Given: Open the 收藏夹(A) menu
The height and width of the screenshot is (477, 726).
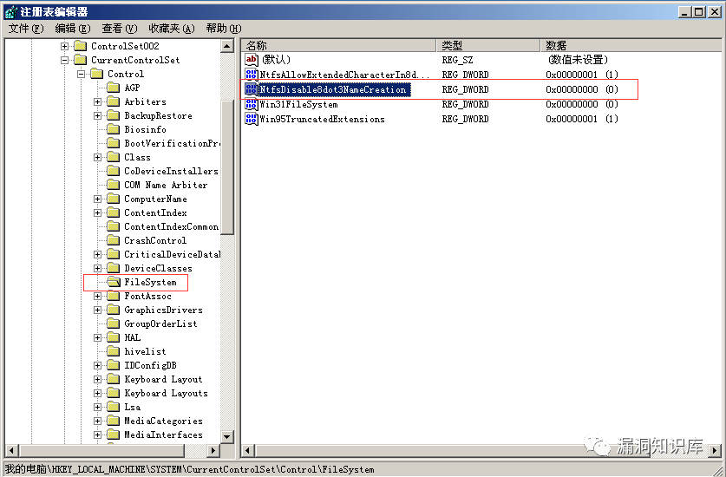Looking at the screenshot, I should pos(172,29).
